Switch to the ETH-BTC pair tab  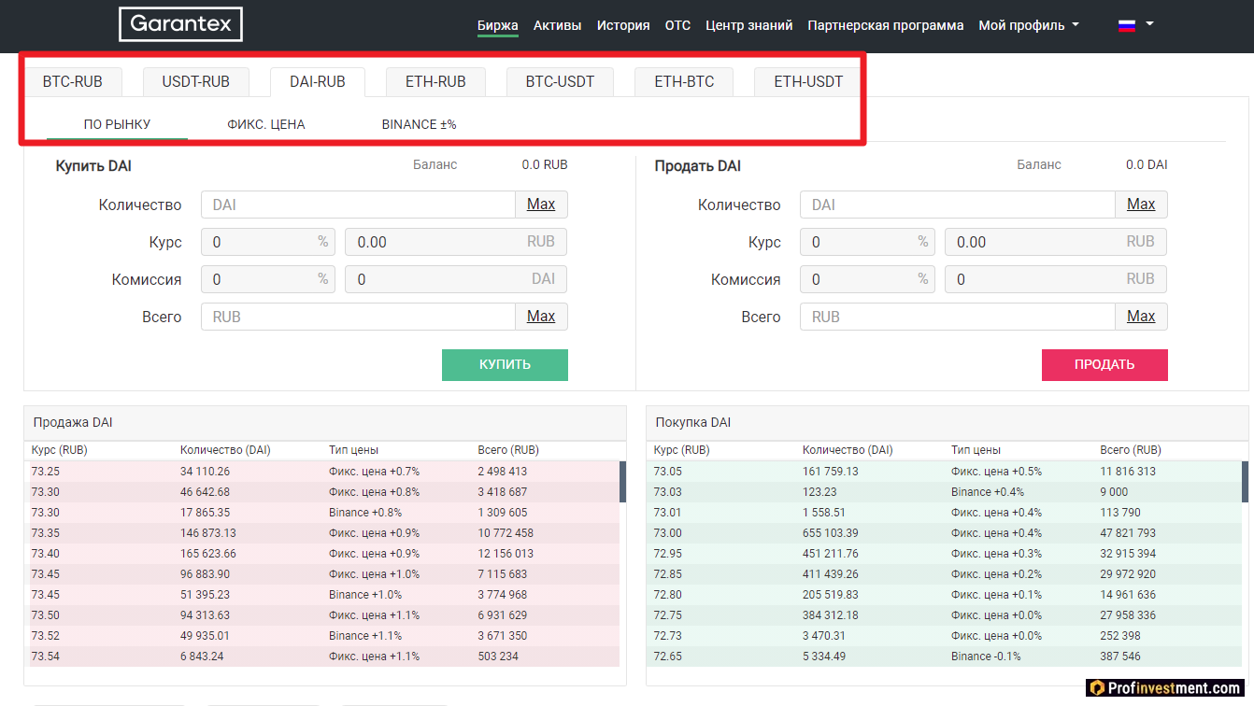coord(684,81)
